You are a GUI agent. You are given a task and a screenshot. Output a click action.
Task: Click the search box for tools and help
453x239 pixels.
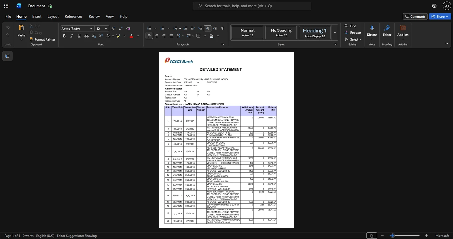252,6
